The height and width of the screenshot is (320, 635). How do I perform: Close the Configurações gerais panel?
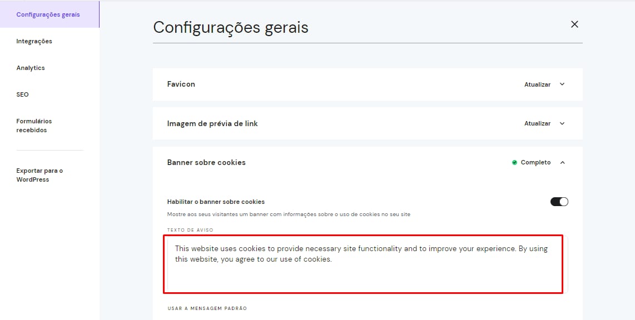574,24
